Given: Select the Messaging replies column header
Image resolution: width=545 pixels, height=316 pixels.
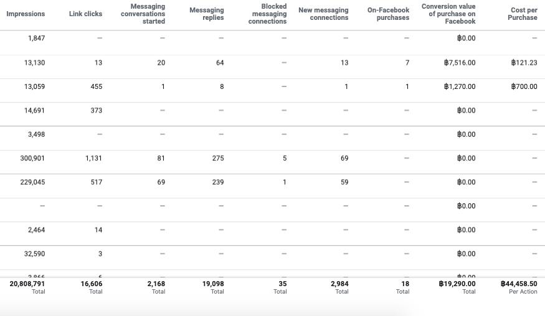Looking at the screenshot, I should tap(206, 14).
